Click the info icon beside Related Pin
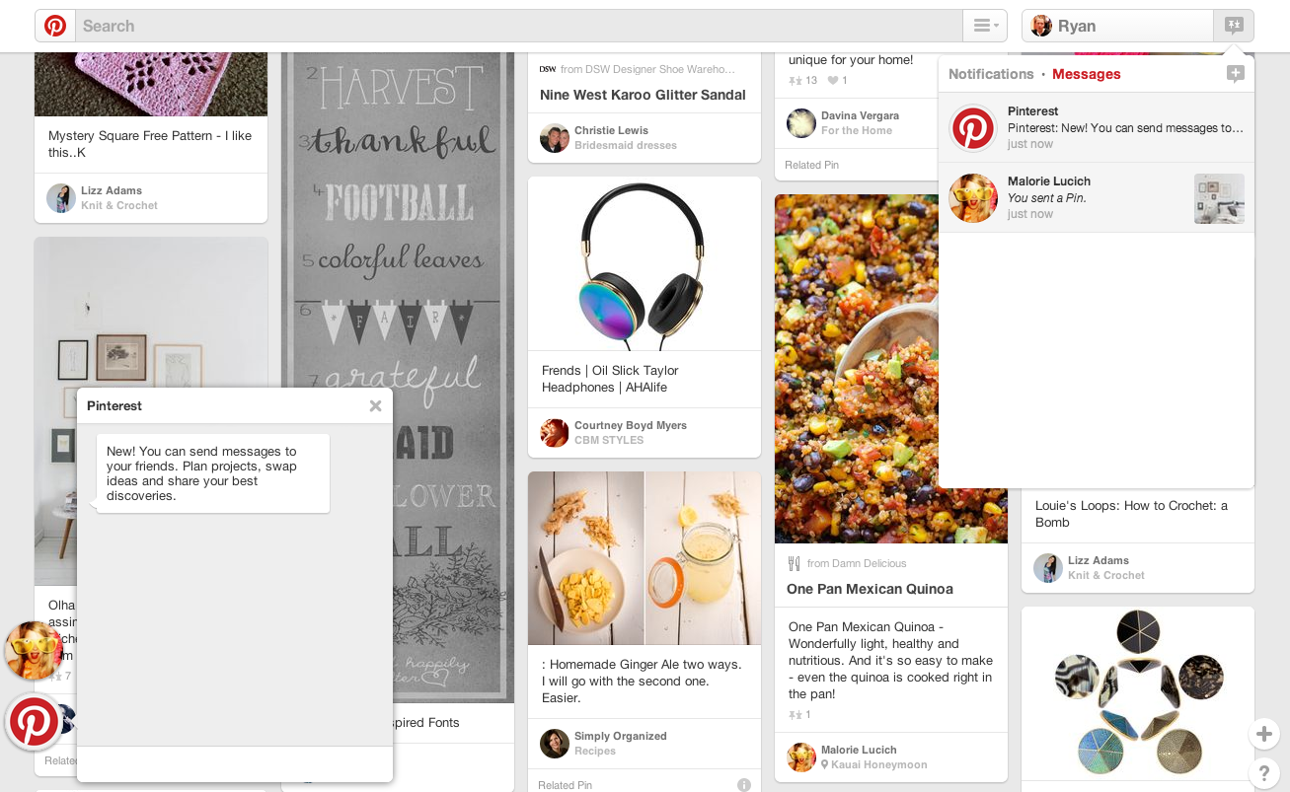 tap(744, 785)
